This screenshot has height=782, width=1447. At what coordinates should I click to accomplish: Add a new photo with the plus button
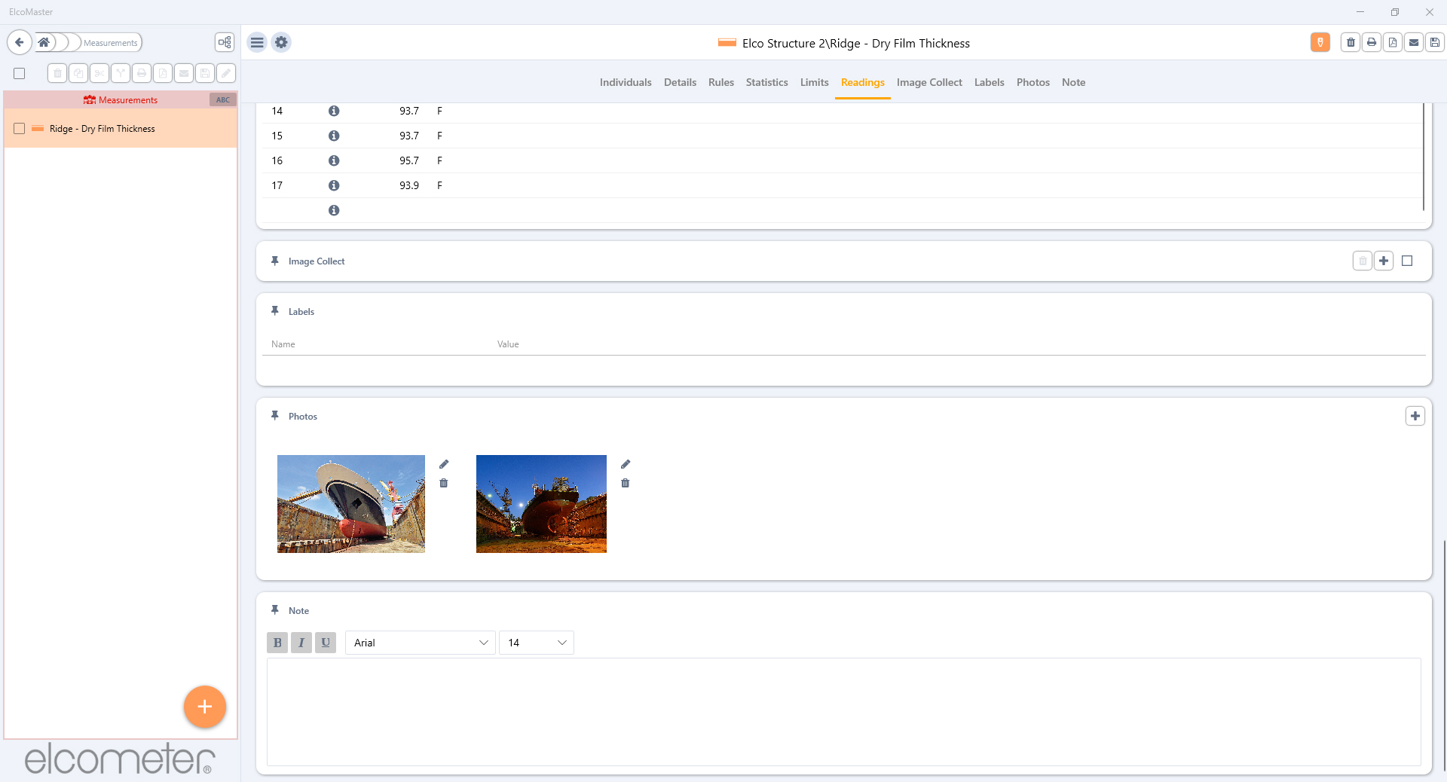[x=1415, y=415]
